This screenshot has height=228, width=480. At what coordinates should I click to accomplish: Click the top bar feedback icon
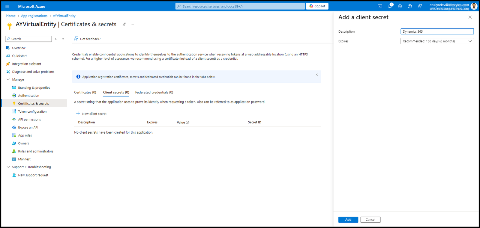420,6
